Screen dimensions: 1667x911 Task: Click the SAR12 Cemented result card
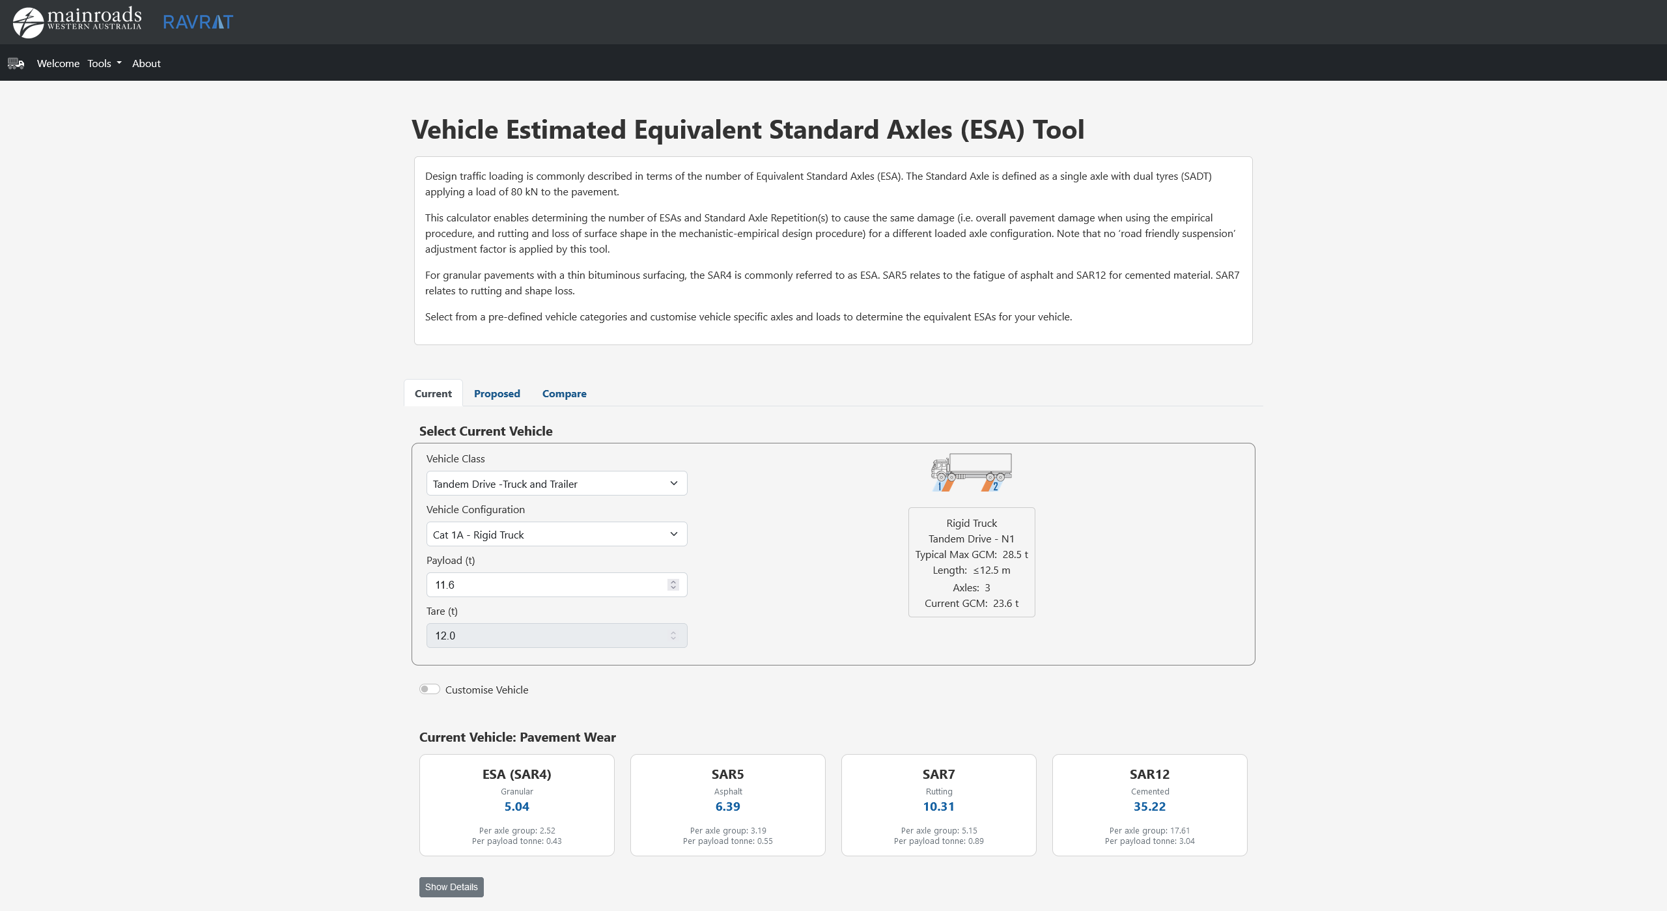[x=1149, y=805]
